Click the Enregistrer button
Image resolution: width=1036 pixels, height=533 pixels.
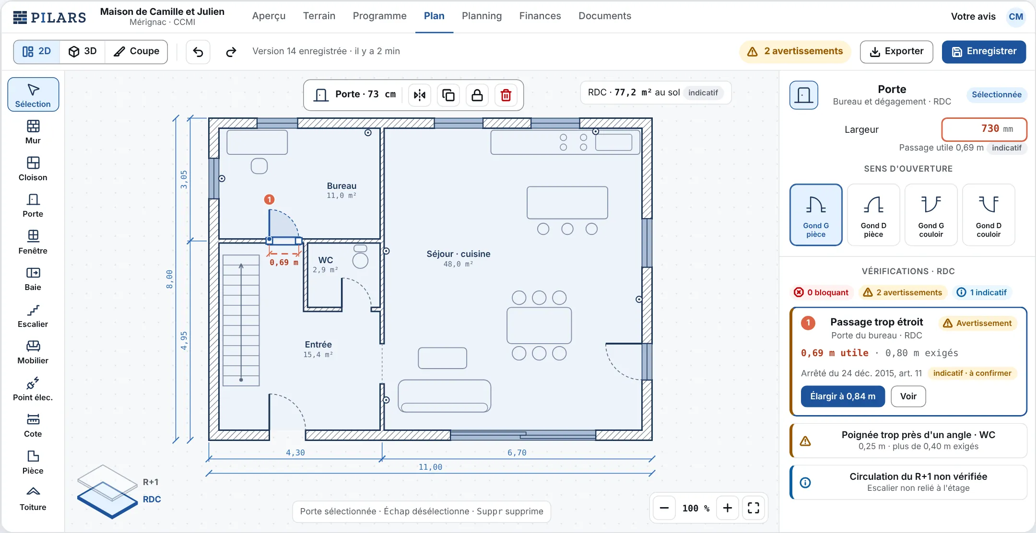(x=984, y=52)
